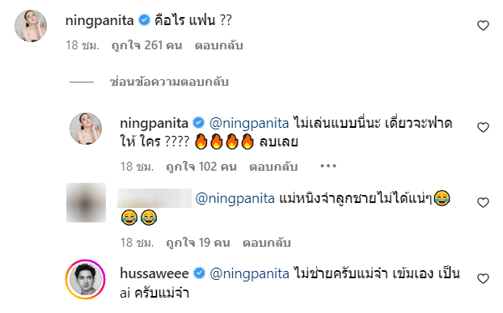Open hussaweee profile picture with story ring
This screenshot has height=313, width=503.
tap(86, 279)
